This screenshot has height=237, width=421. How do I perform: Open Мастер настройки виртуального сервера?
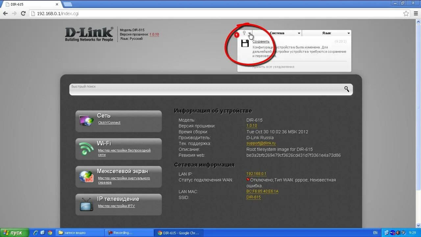tap(124, 180)
